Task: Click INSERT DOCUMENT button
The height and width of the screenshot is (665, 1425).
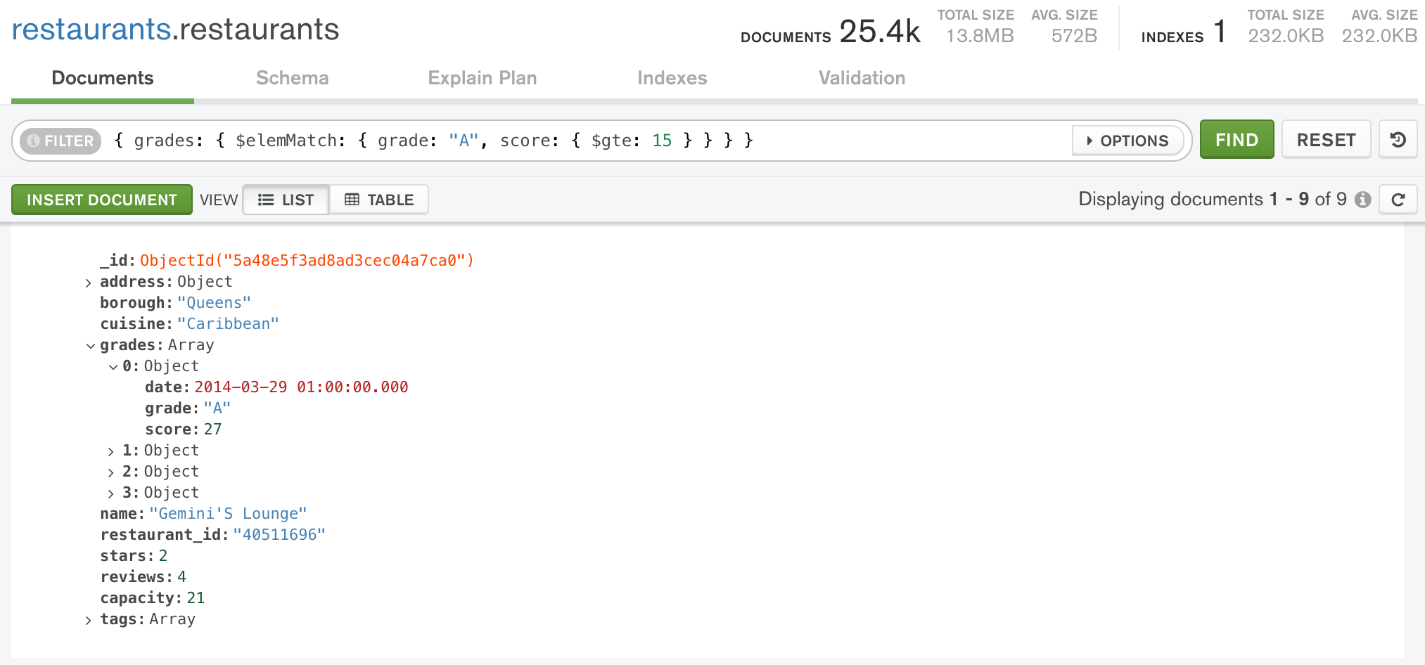Action: 102,200
